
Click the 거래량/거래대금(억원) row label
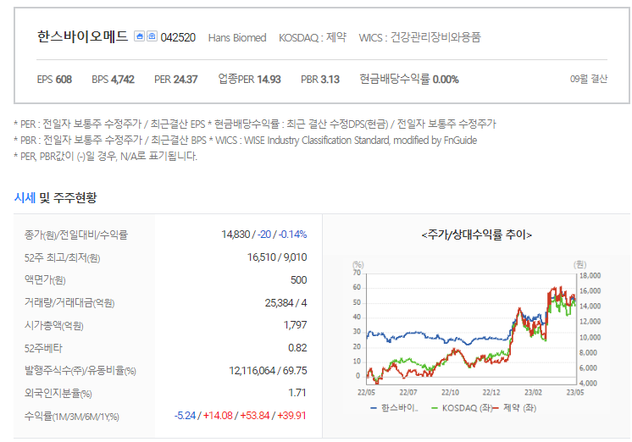[69, 303]
